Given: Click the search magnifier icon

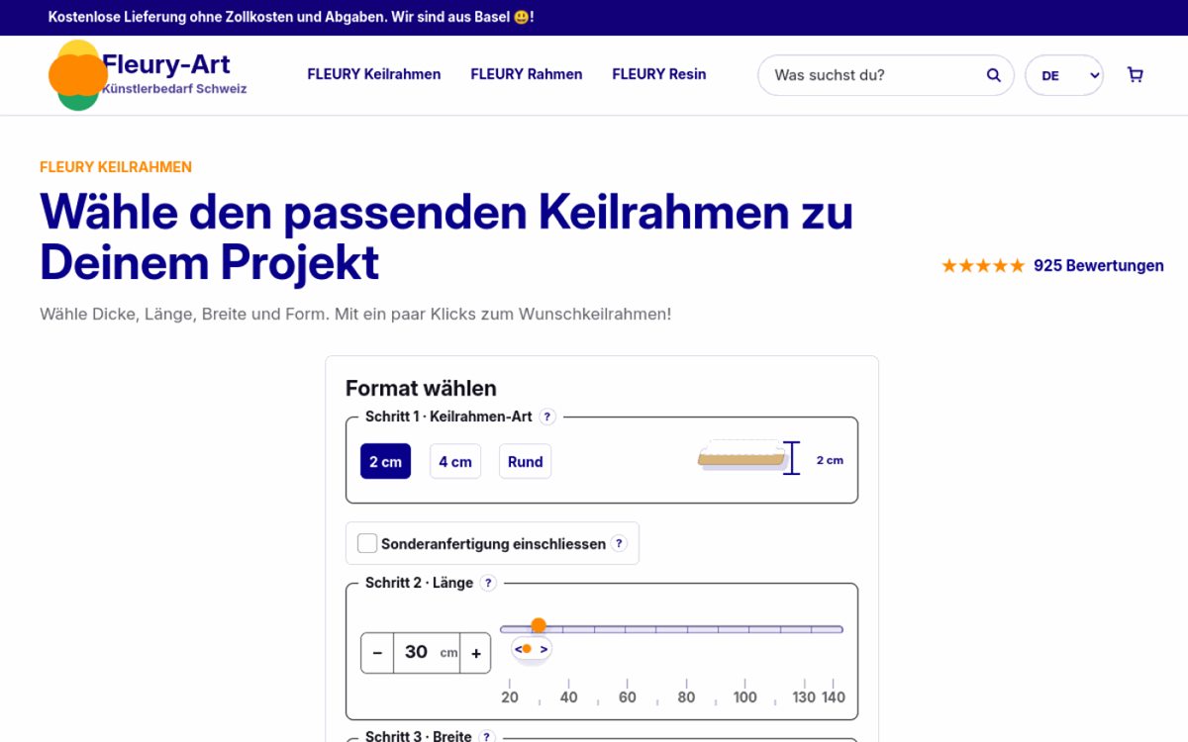Looking at the screenshot, I should click(x=993, y=75).
